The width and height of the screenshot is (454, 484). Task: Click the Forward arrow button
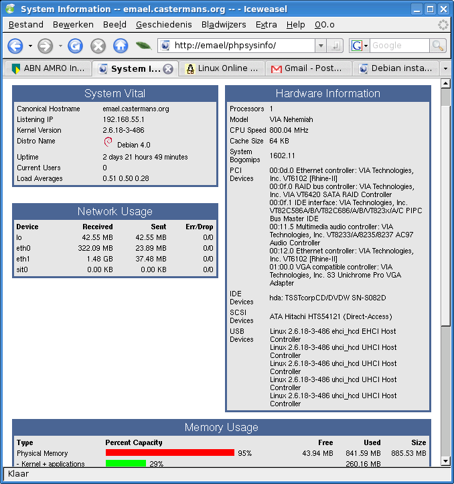coord(46,46)
